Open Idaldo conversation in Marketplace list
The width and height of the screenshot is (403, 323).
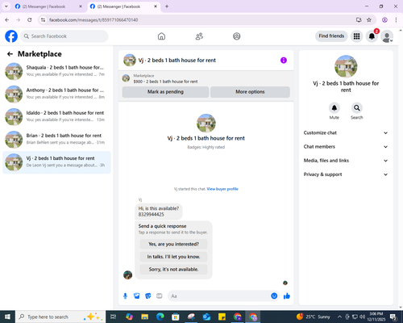(56, 116)
